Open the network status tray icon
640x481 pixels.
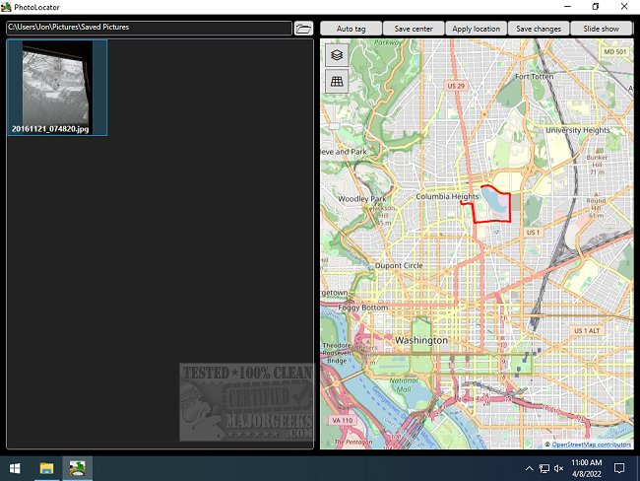click(544, 468)
